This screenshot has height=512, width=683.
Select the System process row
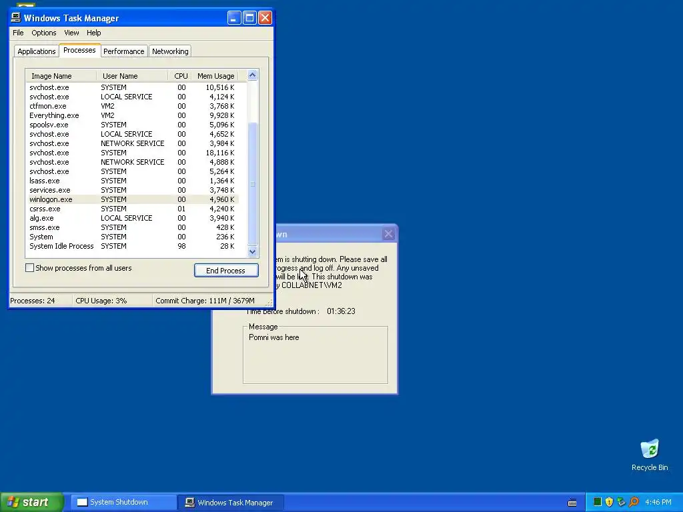click(x=133, y=237)
